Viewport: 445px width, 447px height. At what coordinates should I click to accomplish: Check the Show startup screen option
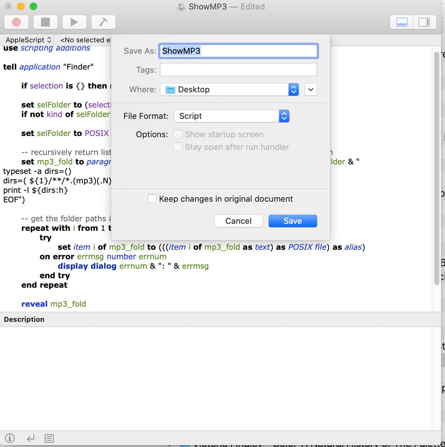click(x=178, y=134)
